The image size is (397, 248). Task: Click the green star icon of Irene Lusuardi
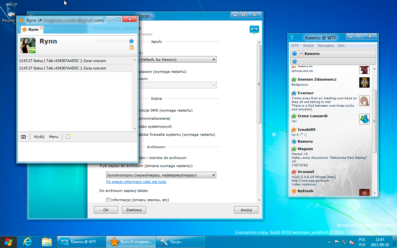tap(294, 116)
